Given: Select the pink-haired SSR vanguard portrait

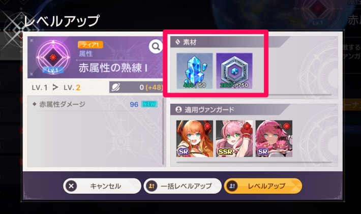Looking at the screenshot, I should (234, 139).
